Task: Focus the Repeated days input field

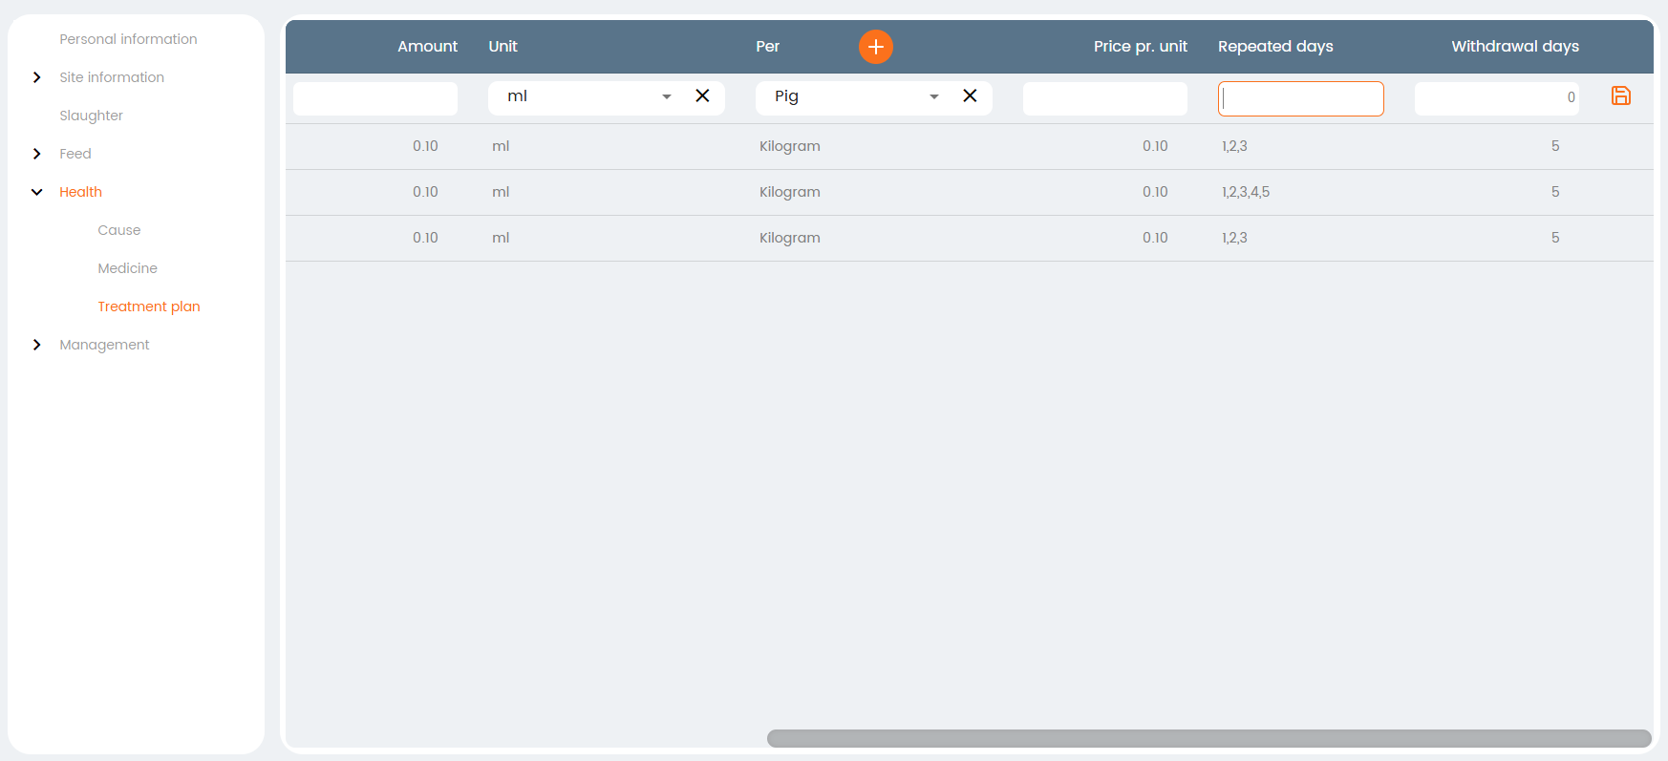Action: 1301,98
